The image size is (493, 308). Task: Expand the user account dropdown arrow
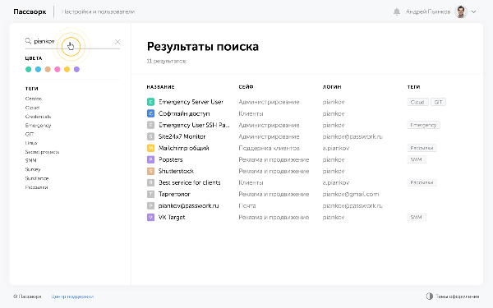[473, 12]
